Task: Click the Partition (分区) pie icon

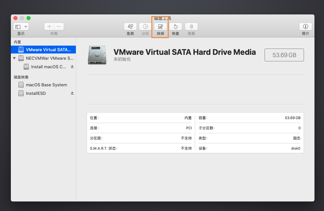Action: pos(145,27)
